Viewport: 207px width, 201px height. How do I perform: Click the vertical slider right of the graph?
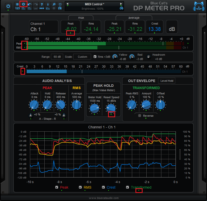[180, 154]
